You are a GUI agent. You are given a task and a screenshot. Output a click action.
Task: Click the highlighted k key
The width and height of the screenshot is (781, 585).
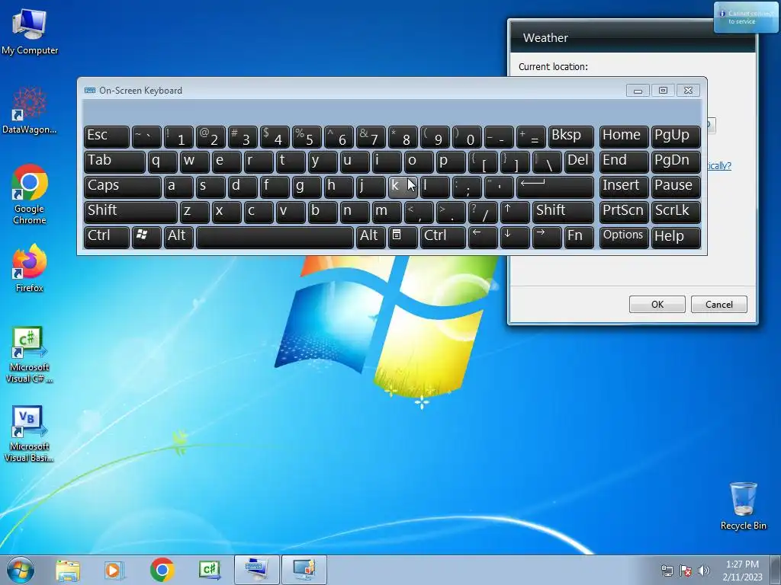point(403,187)
